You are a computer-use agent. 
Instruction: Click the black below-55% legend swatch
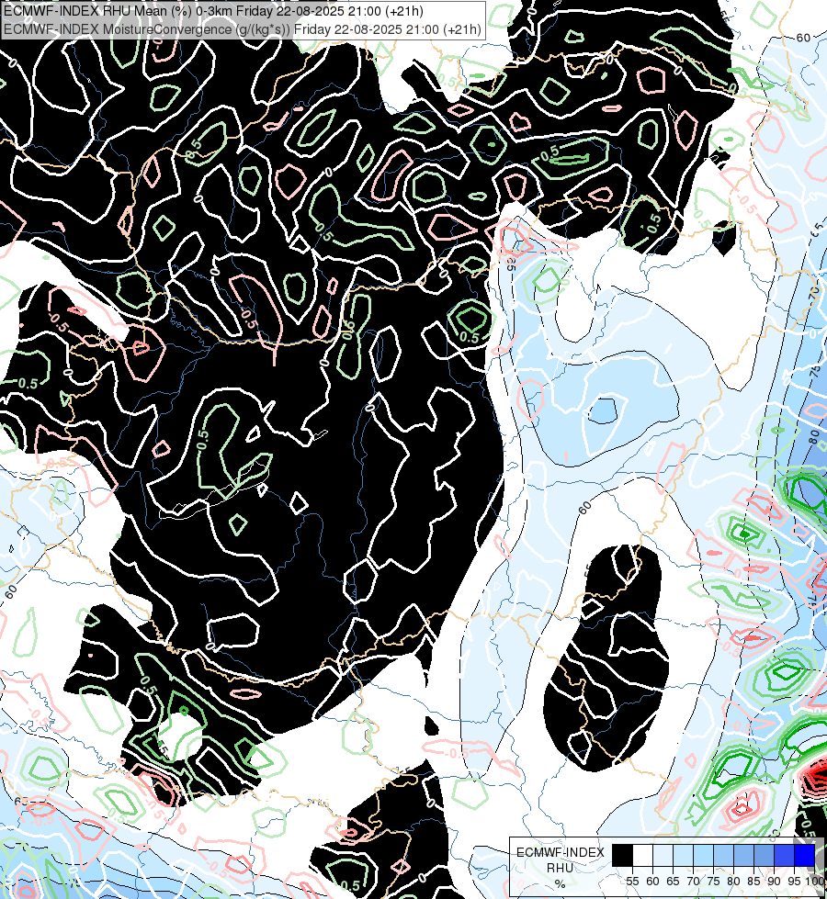622,855
